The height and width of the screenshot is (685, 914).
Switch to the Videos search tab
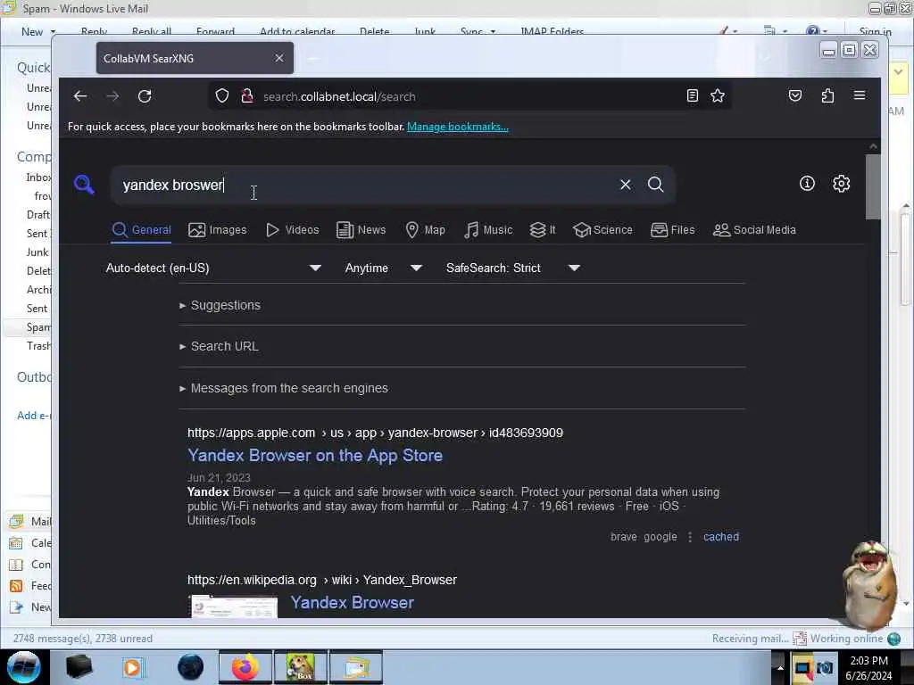coord(293,230)
